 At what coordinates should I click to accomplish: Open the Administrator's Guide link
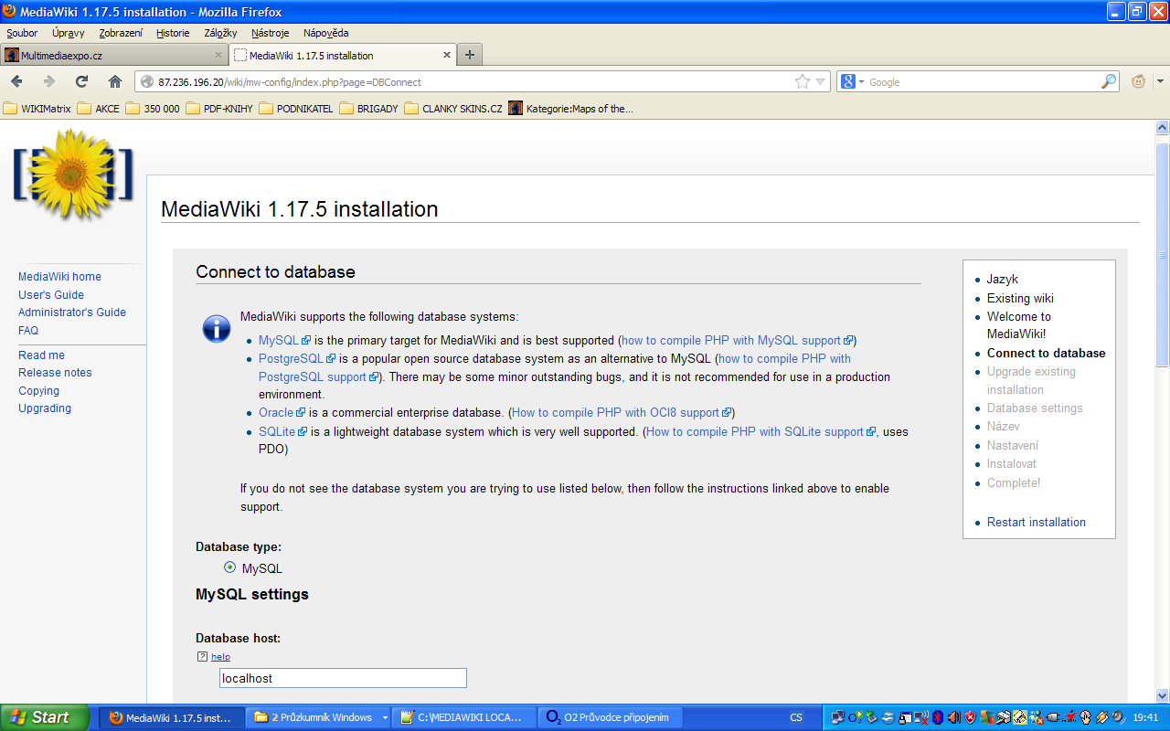pyautogui.click(x=72, y=312)
